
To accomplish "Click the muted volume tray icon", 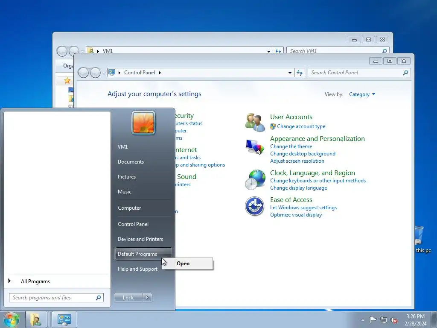I will [x=394, y=320].
